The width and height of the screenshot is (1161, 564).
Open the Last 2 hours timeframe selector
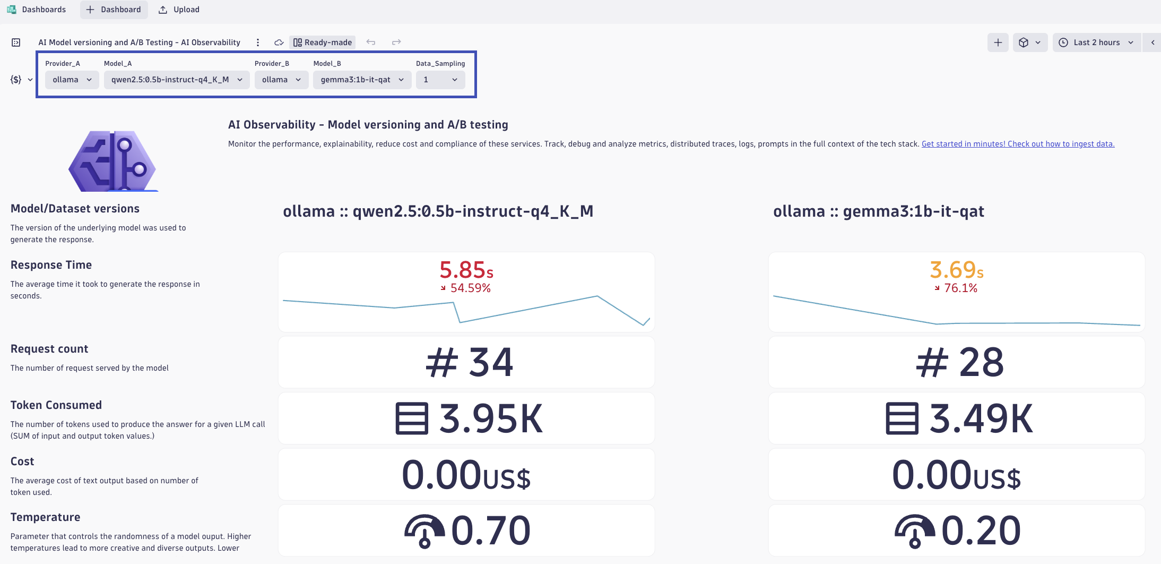(x=1096, y=42)
